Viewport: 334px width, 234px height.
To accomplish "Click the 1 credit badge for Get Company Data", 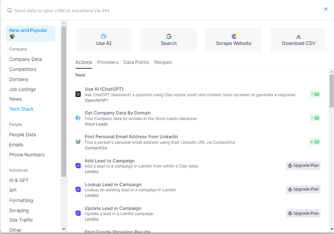I will [x=315, y=118].
